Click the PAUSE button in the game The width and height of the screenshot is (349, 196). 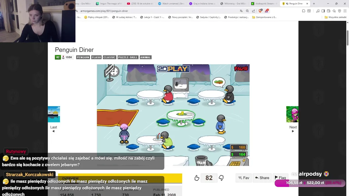[x=241, y=69]
